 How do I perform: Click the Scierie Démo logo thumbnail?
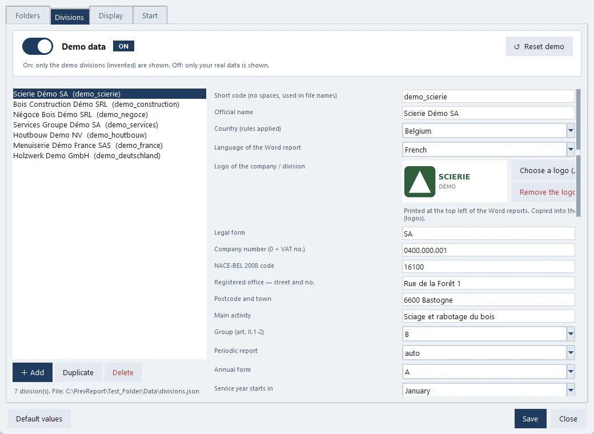(454, 182)
